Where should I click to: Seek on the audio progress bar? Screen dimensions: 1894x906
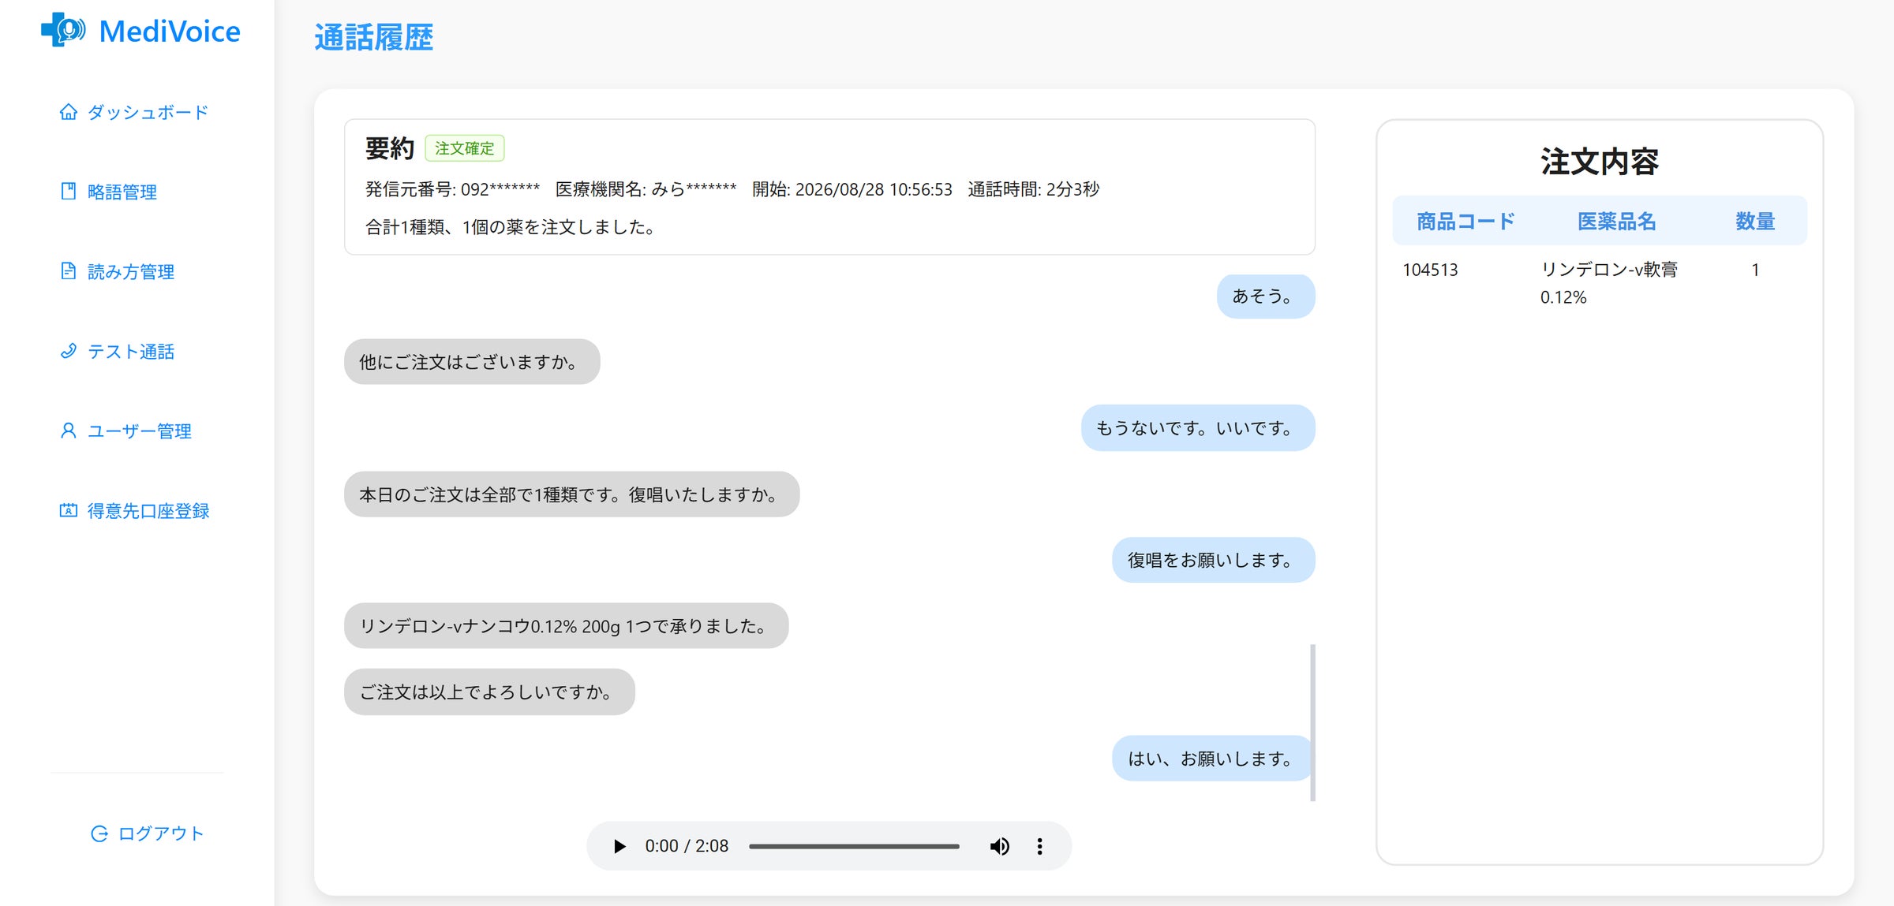854,846
